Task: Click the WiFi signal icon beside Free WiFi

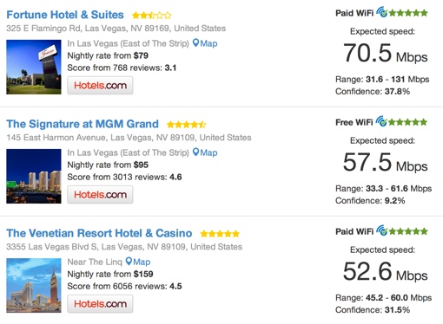Action: pos(381,121)
